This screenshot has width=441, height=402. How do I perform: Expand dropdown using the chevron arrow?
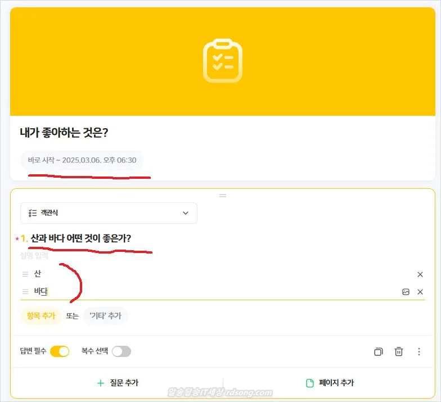[x=186, y=213]
